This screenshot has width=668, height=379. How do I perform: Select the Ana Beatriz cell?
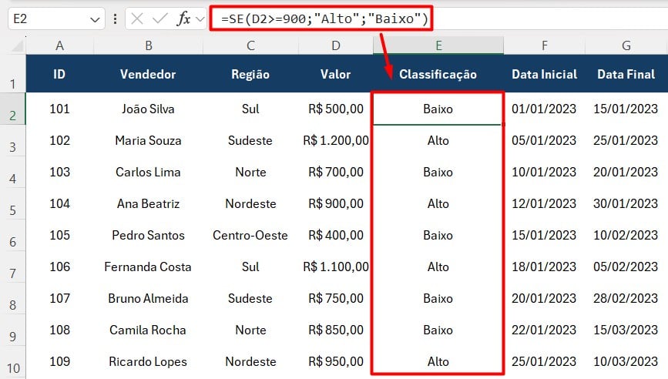pos(148,203)
